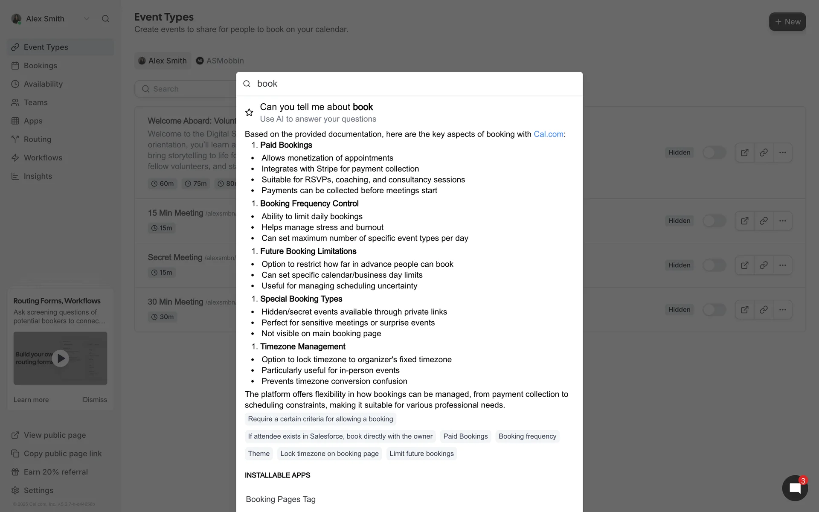
Task: Click the New event type button
Action: click(787, 22)
